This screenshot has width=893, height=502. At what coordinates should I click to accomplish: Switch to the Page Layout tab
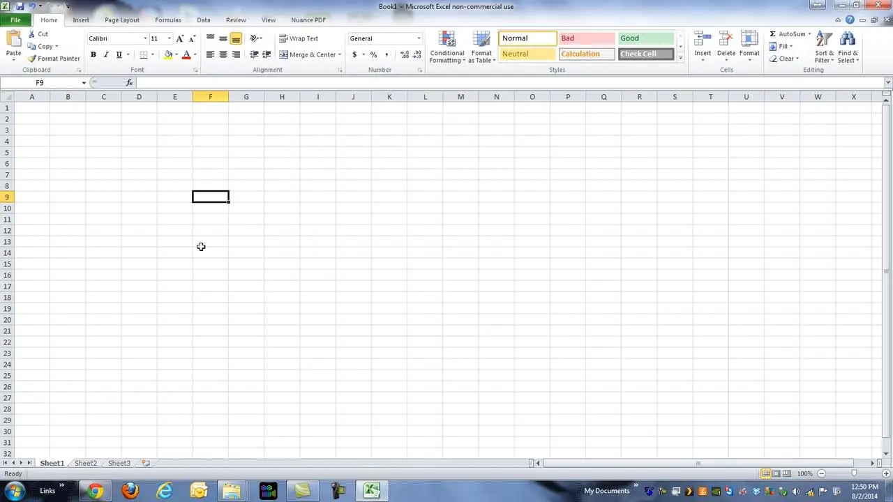tap(122, 20)
